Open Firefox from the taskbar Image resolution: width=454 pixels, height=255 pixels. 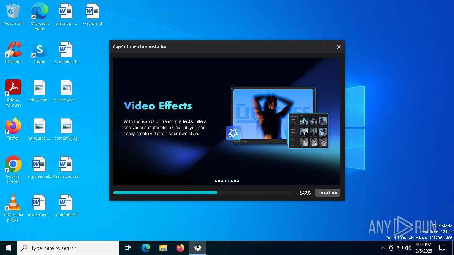point(181,248)
